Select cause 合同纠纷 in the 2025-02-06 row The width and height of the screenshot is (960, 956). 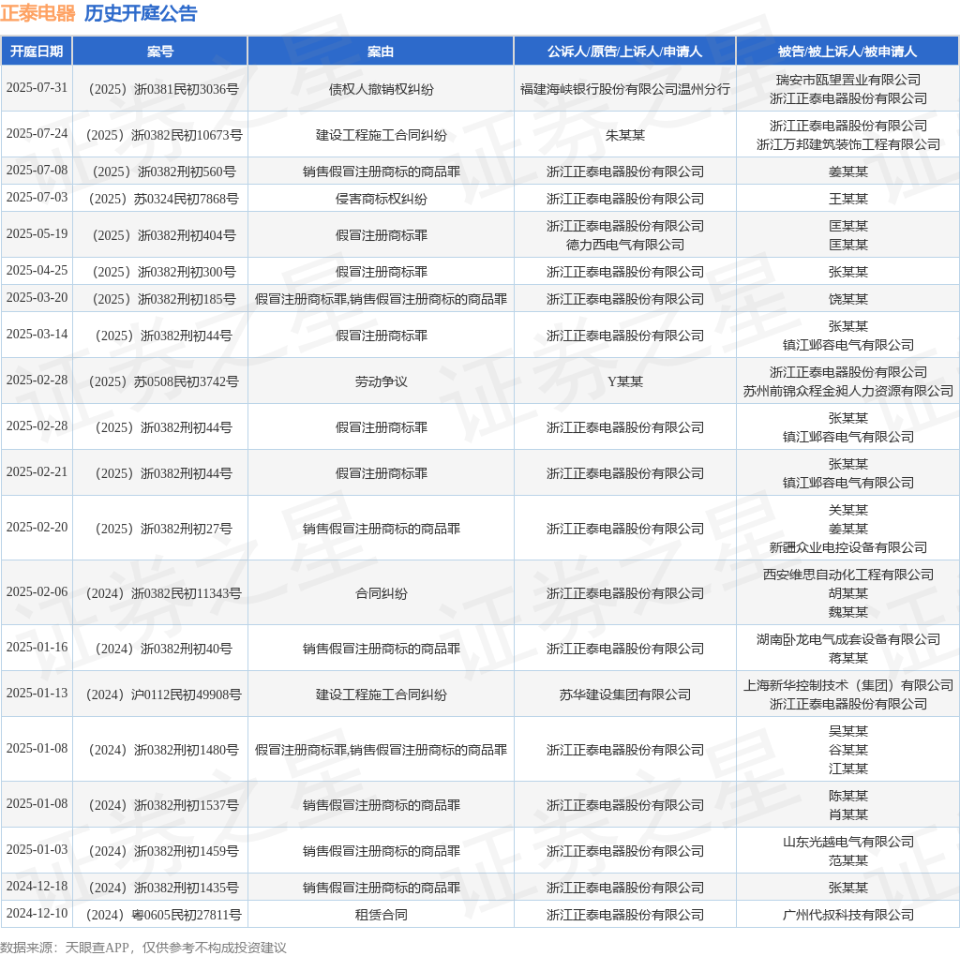pos(381,593)
